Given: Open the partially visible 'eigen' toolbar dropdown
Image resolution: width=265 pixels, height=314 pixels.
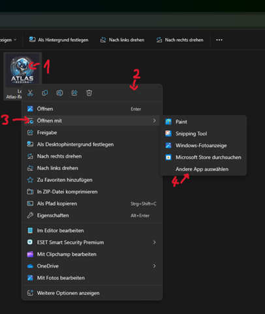Looking at the screenshot, I should pyautogui.click(x=8, y=40).
